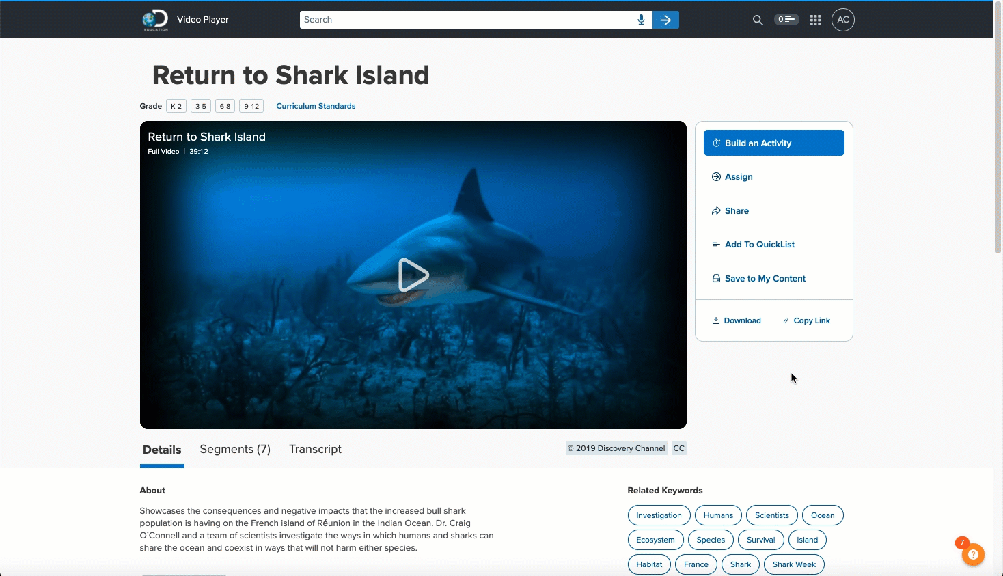Image resolution: width=1003 pixels, height=576 pixels.
Task: Click the Discovery Education logo
Action: pyautogui.click(x=155, y=20)
